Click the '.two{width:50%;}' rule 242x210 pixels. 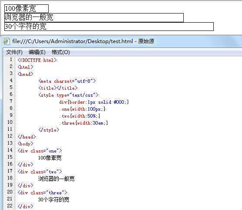80,116
